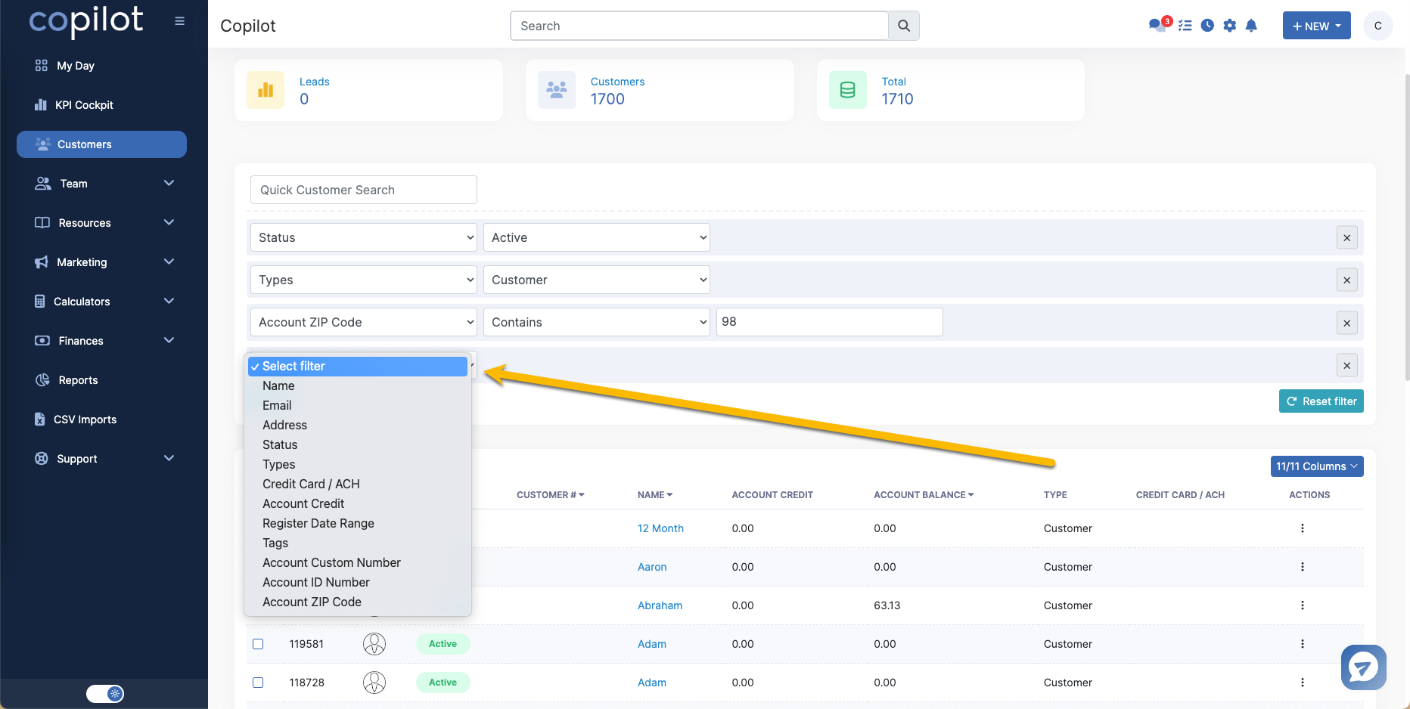Remove the Types filter row
This screenshot has height=709, width=1410.
click(x=1346, y=280)
